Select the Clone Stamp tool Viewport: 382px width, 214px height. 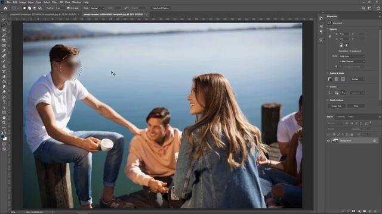pos(4,66)
